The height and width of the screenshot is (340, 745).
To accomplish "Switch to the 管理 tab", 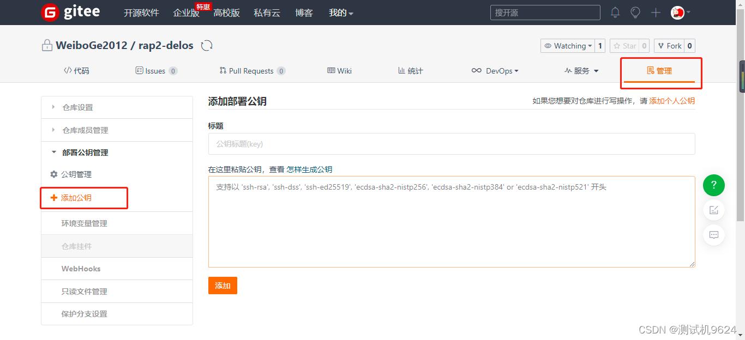I will [659, 71].
